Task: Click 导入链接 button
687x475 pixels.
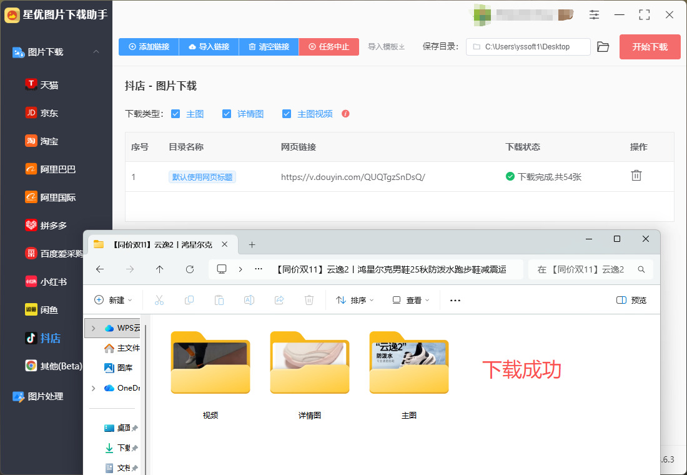Action: tap(209, 46)
